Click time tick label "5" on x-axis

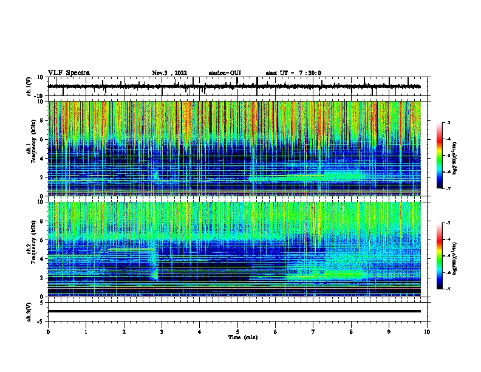click(x=237, y=332)
